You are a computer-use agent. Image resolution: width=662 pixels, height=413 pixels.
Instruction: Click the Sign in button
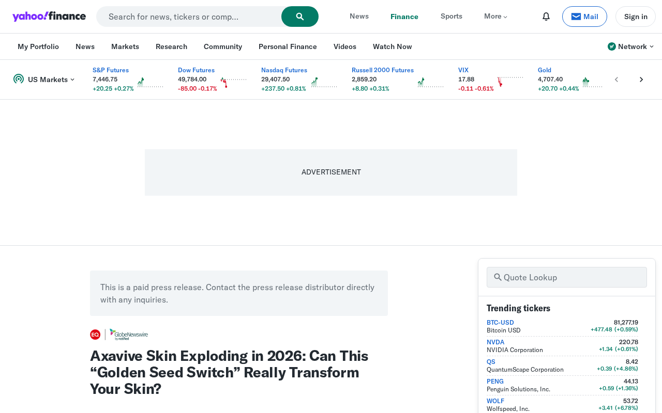tap(636, 17)
